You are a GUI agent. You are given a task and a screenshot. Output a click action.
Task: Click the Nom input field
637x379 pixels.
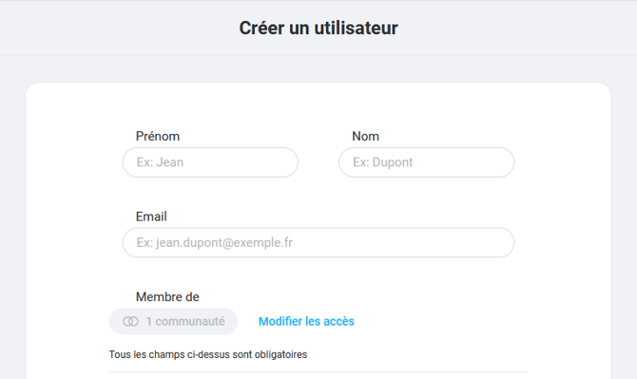(427, 162)
